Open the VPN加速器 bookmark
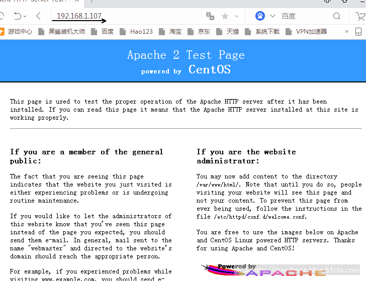Image resolution: width=366 pixels, height=281 pixels. [311, 32]
